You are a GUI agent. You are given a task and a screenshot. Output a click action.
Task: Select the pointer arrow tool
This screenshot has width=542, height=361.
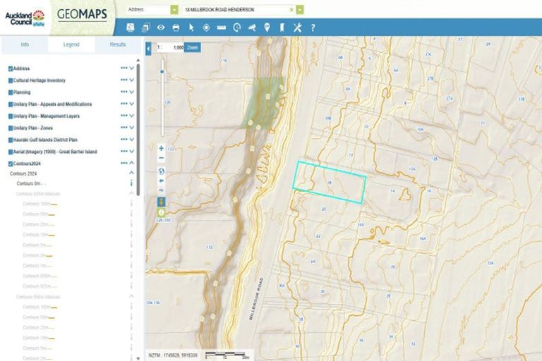click(x=191, y=27)
